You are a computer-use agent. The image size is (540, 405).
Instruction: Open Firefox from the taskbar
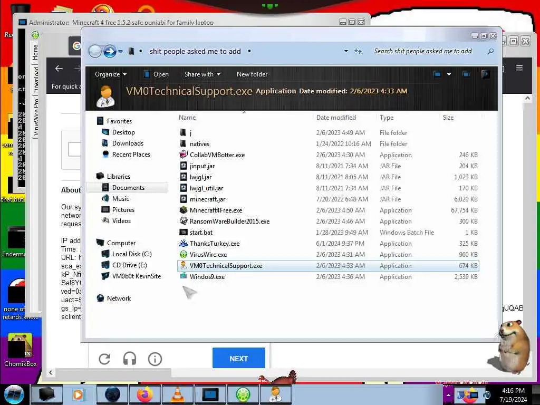point(145,394)
